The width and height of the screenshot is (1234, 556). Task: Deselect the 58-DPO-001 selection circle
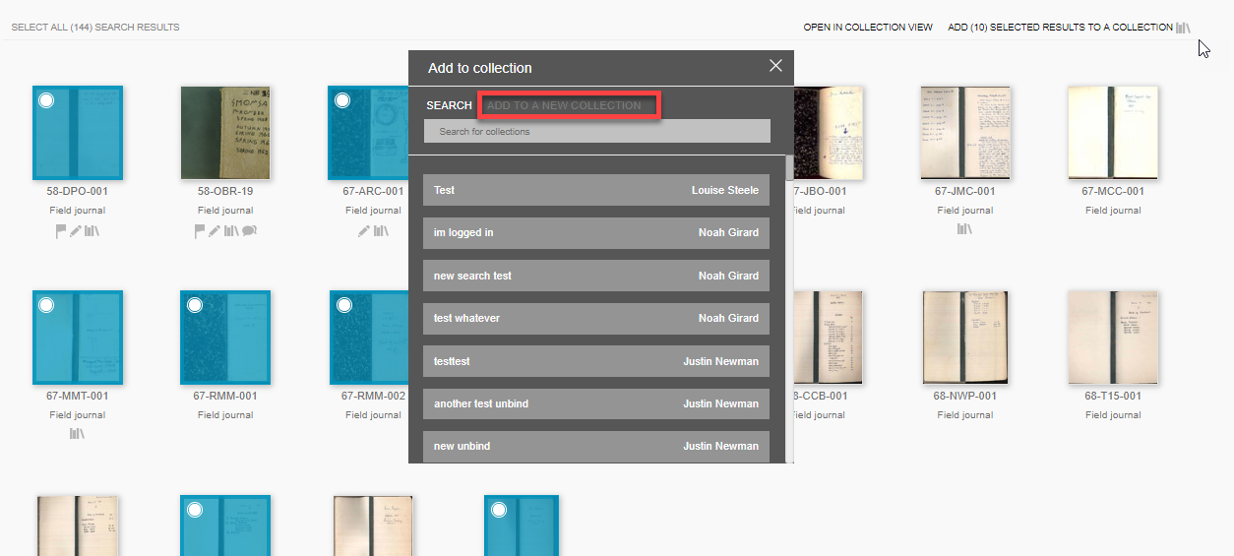click(x=46, y=100)
